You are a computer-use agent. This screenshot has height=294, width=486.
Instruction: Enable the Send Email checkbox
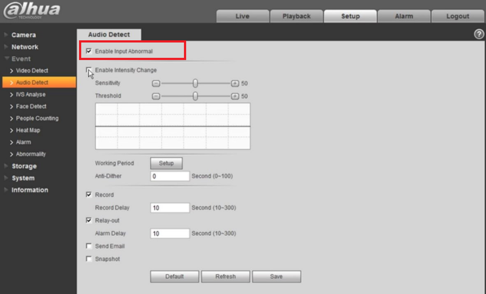pyautogui.click(x=89, y=246)
